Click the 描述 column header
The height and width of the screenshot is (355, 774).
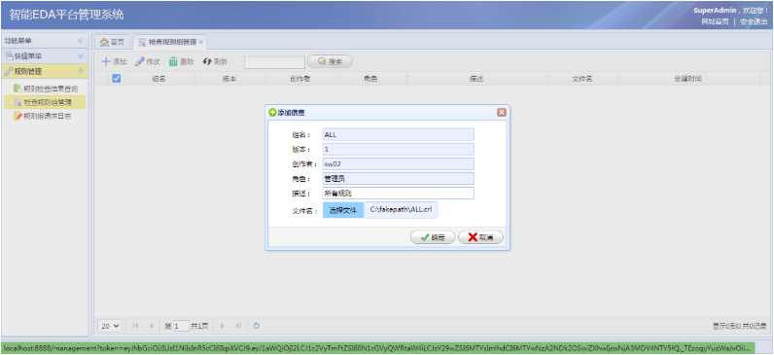click(476, 79)
